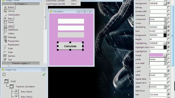Select the Radiobutton widget icon

tap(5, 45)
